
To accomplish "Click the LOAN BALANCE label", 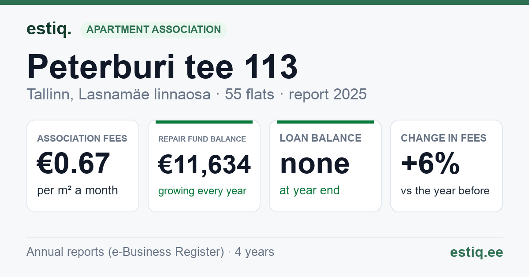I will tap(320, 138).
